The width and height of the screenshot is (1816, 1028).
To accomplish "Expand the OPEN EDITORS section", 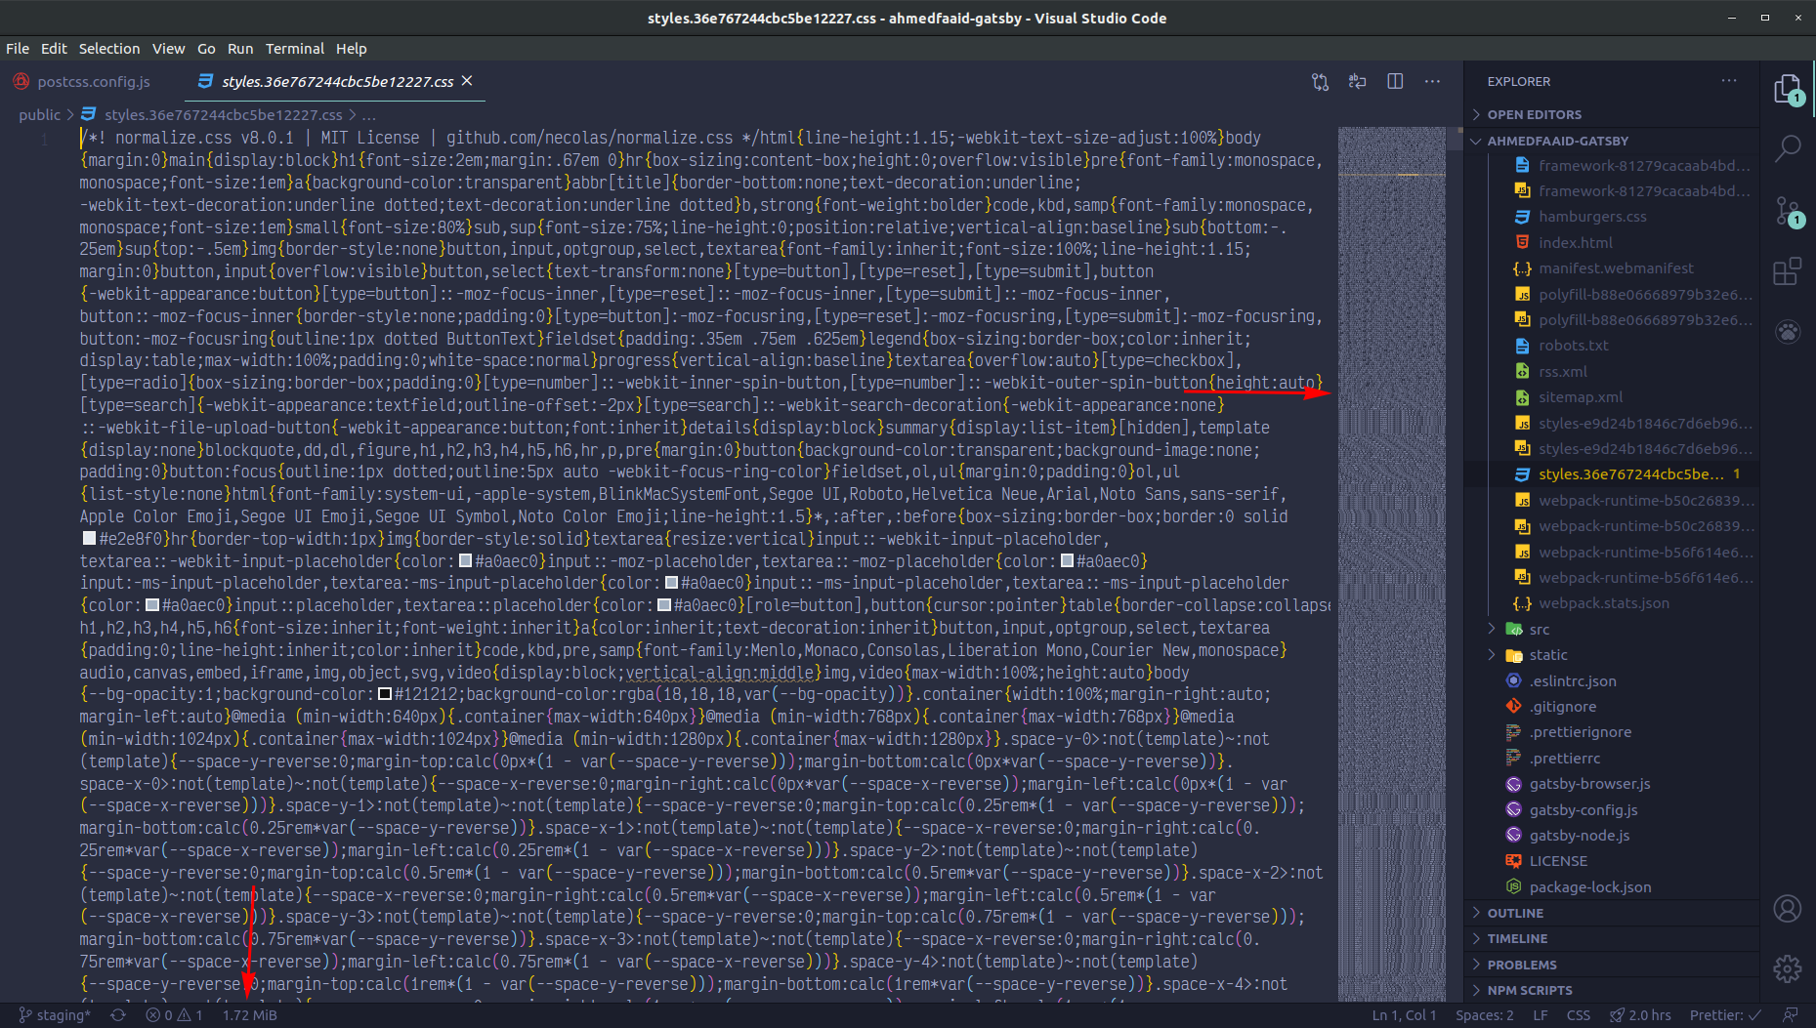I will [1534, 114].
